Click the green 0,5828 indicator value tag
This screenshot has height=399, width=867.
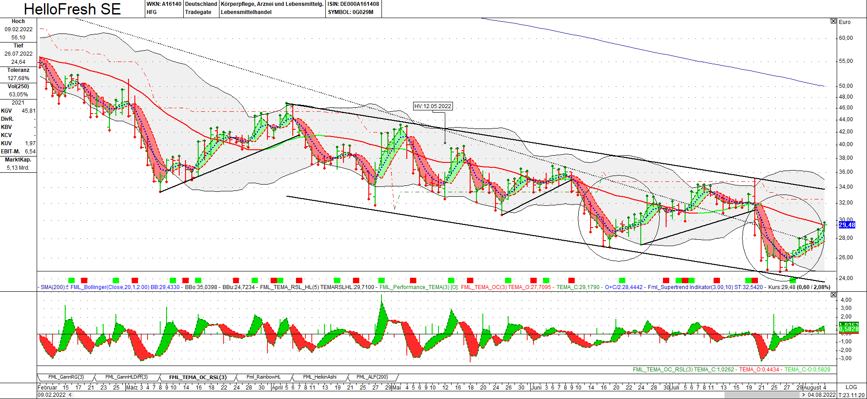point(848,329)
